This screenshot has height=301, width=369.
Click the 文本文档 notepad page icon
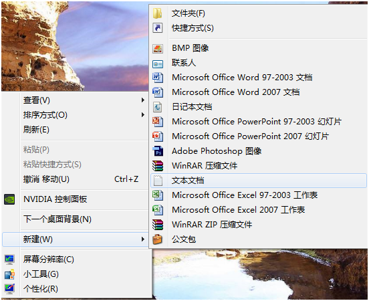(x=158, y=181)
